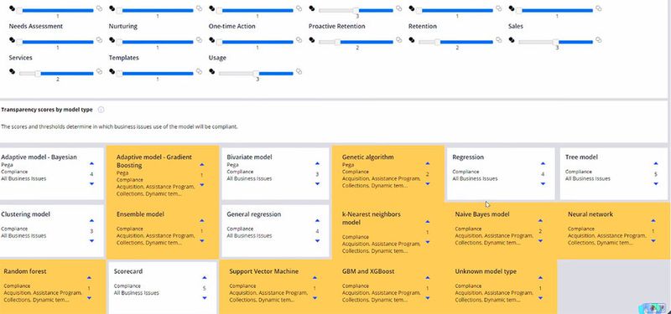
Task: Click black pill icon left of Services slider
Action: click(x=12, y=71)
